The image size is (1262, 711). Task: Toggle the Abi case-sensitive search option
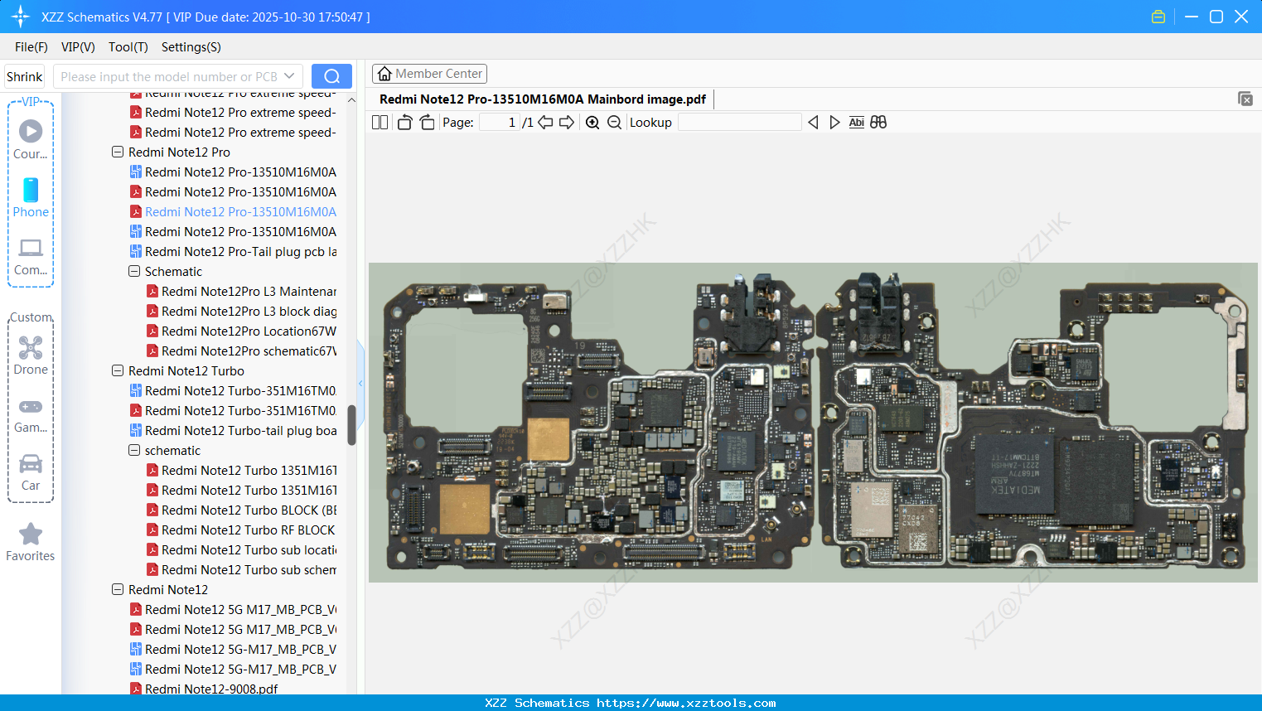pyautogui.click(x=856, y=122)
